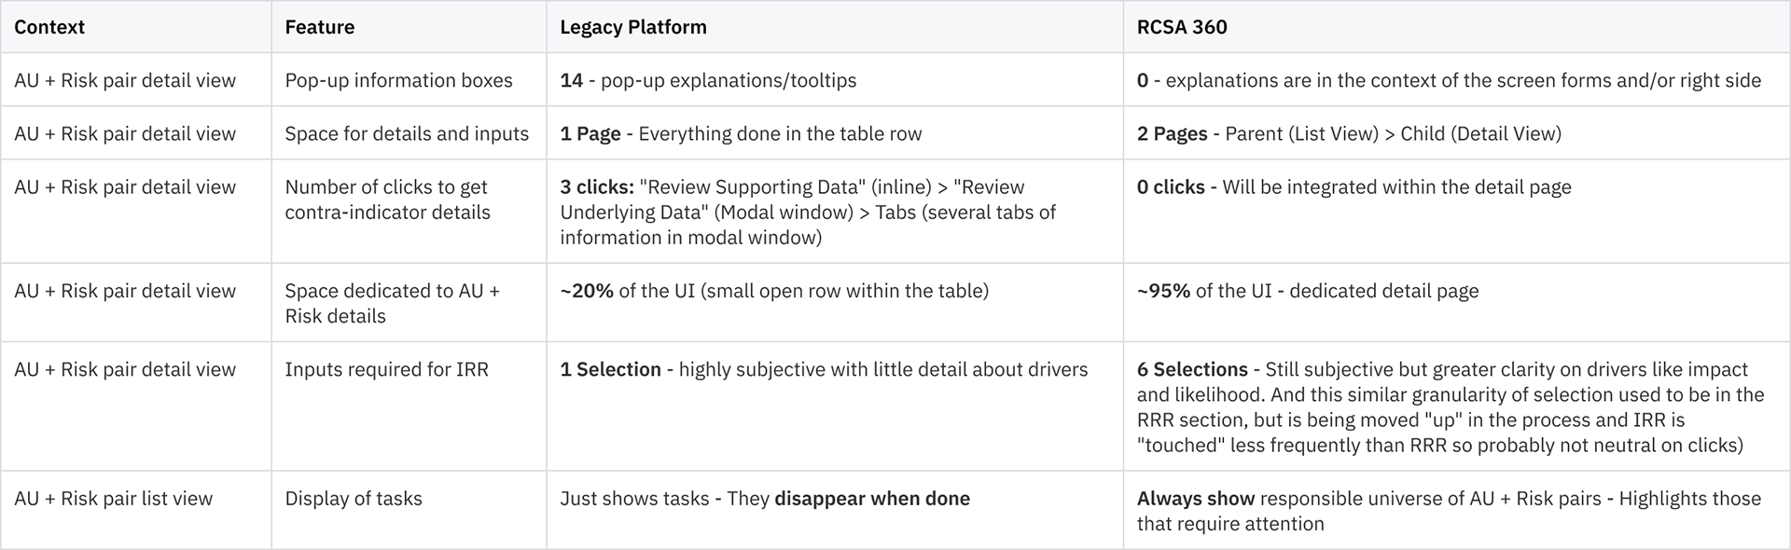Click the Feature column header

319,27
